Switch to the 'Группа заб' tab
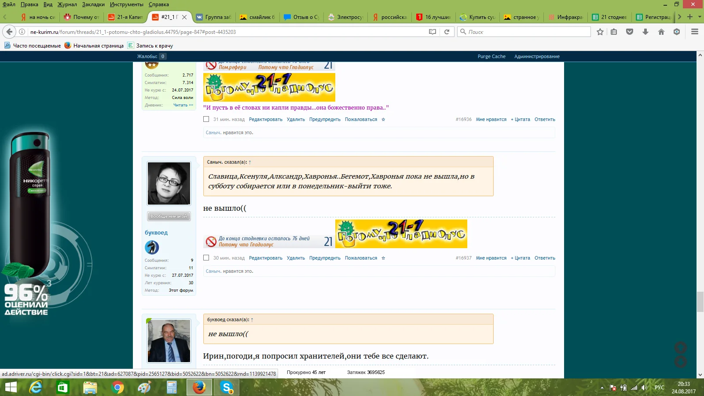 (213, 17)
